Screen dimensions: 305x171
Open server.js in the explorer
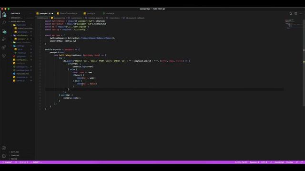point(20,81)
